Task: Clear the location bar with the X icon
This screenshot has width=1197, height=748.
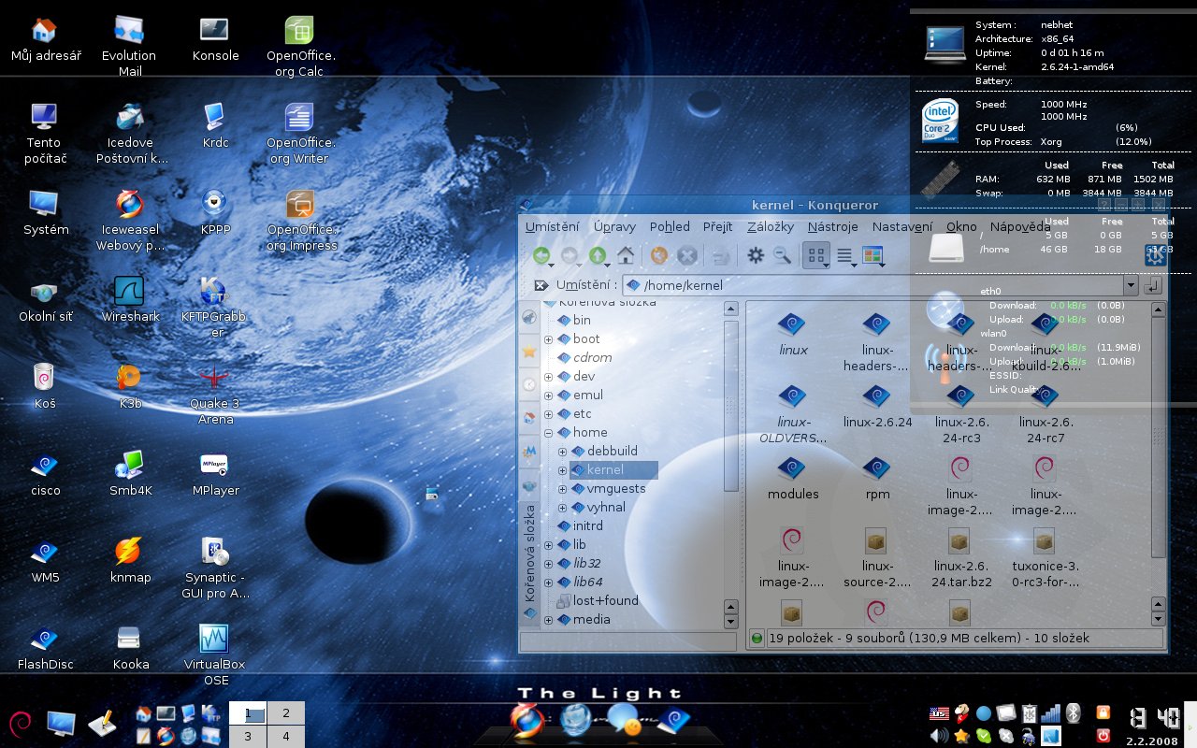Action: coord(541,285)
